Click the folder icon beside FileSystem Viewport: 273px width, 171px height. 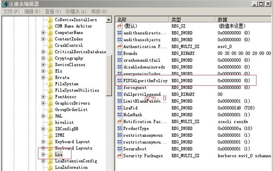point(50,84)
